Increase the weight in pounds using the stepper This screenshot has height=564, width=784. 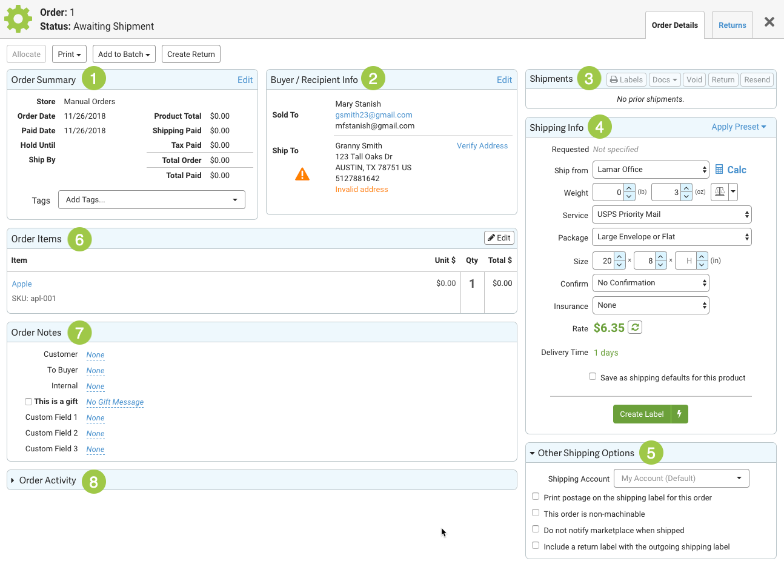coord(630,188)
